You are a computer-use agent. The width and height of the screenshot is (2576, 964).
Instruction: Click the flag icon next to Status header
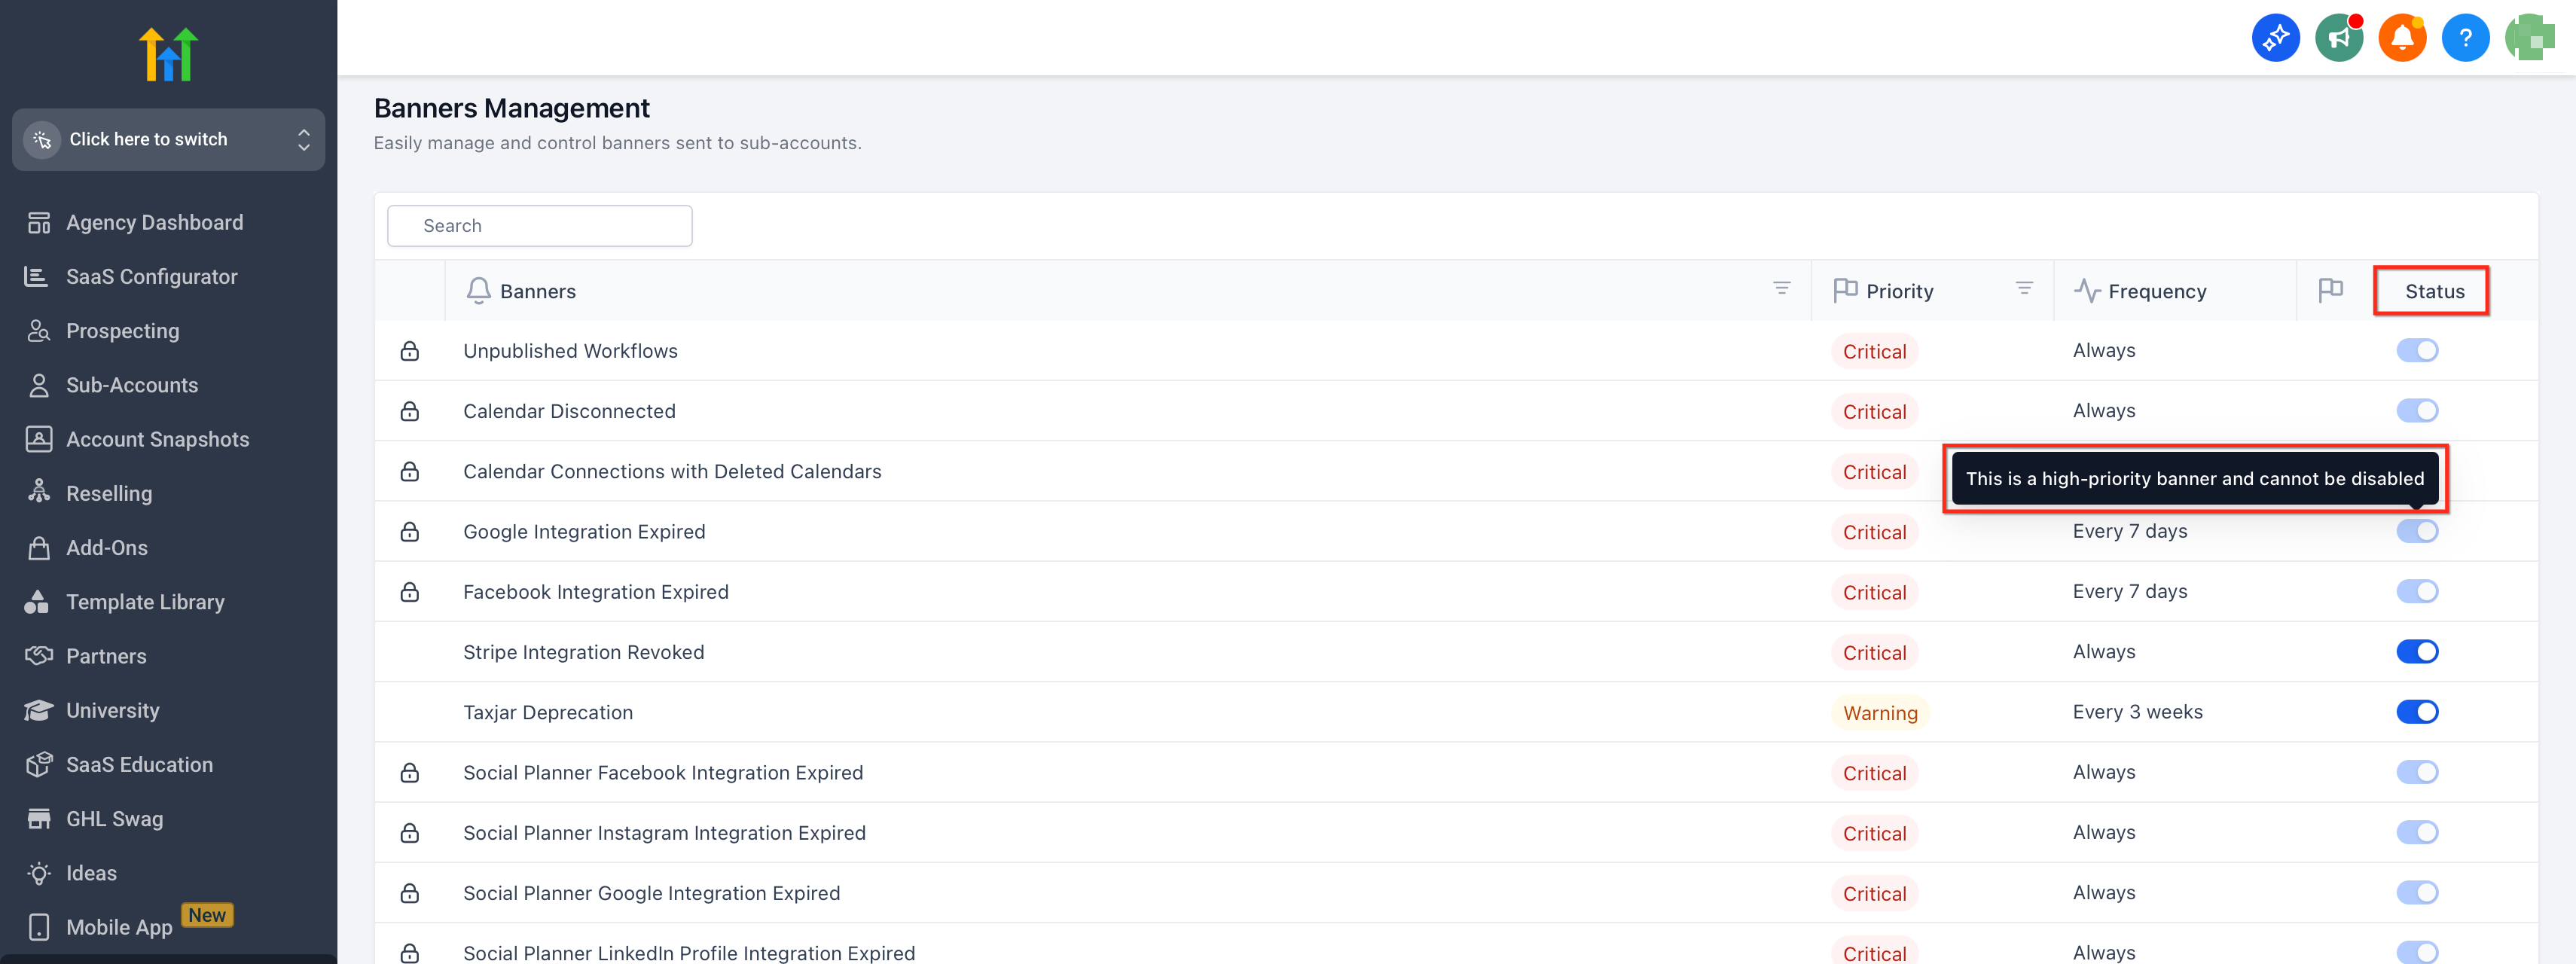[x=2330, y=290]
